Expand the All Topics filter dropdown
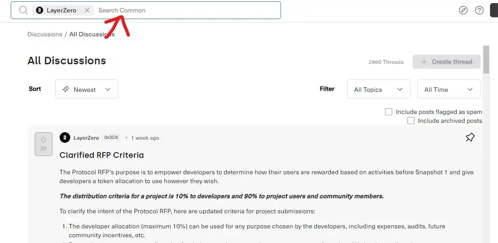This screenshot has height=243, width=498. coord(378,89)
